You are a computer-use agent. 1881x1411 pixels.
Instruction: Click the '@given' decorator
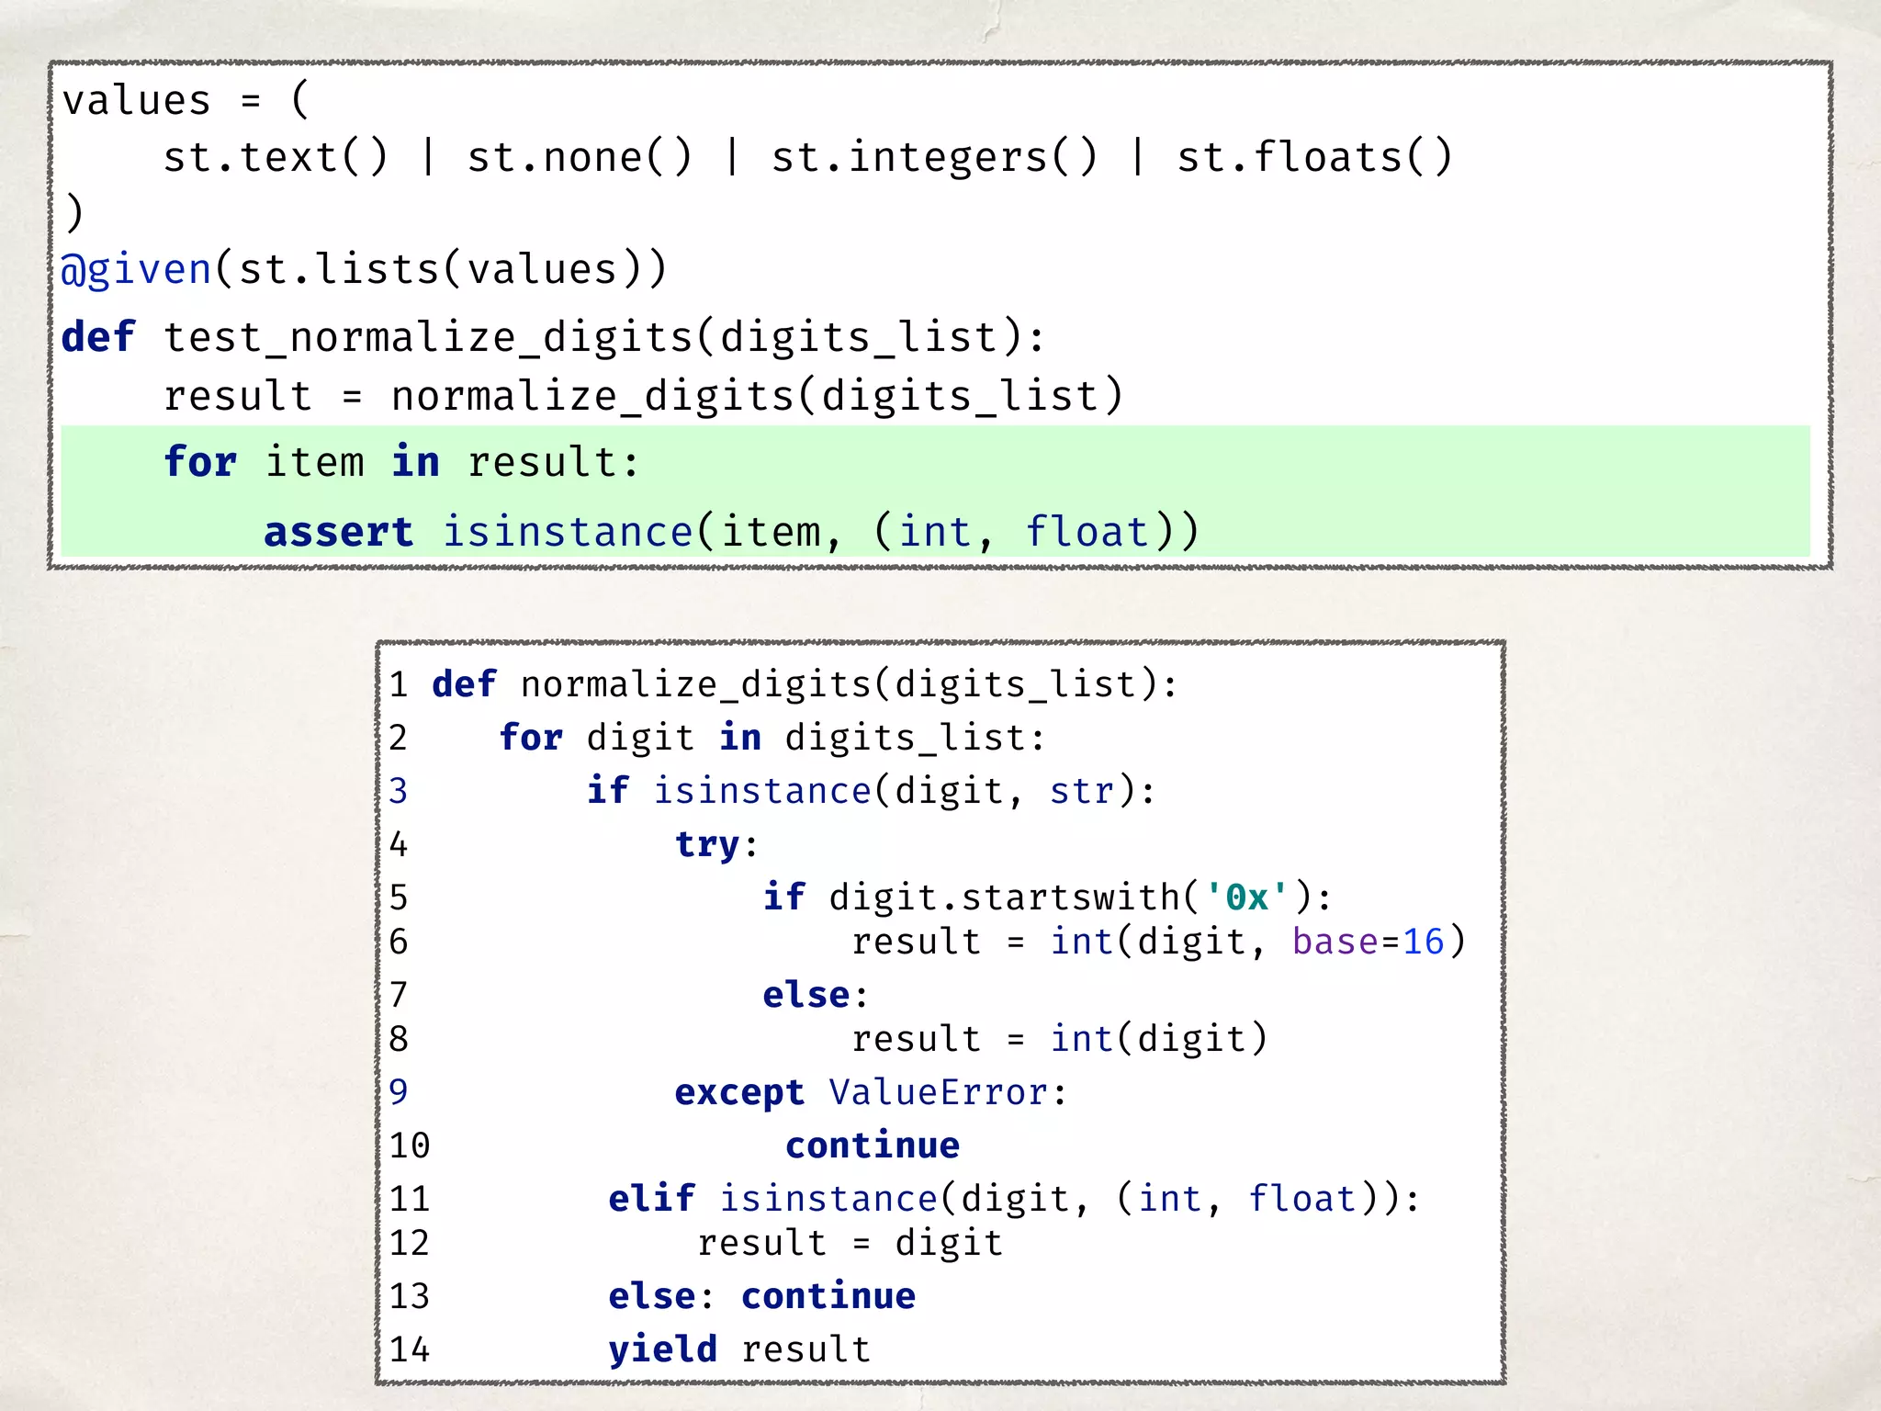pos(137,270)
